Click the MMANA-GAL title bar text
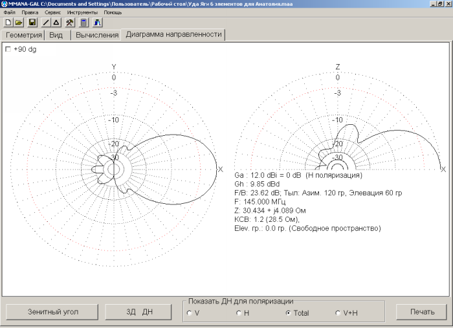The image size is (453, 328). coord(151,4)
